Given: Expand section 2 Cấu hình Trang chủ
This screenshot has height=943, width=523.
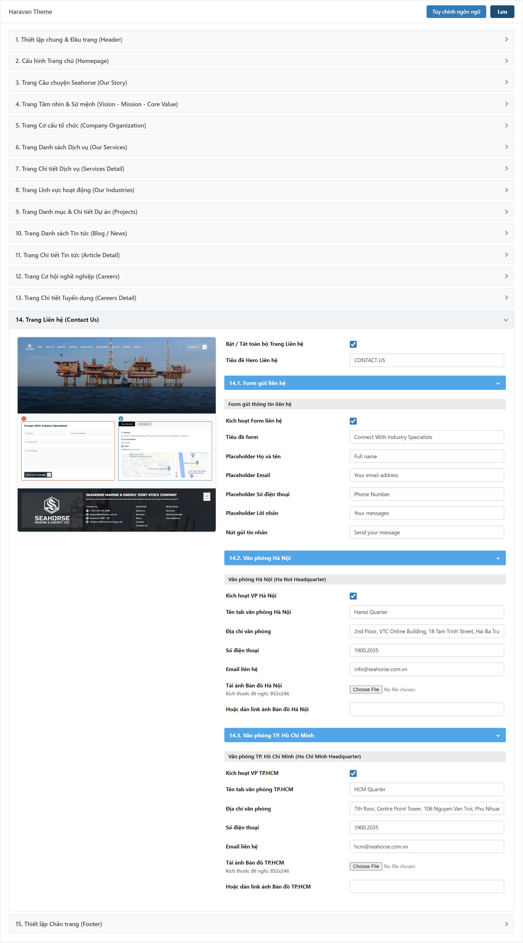Looking at the screenshot, I should [x=261, y=61].
